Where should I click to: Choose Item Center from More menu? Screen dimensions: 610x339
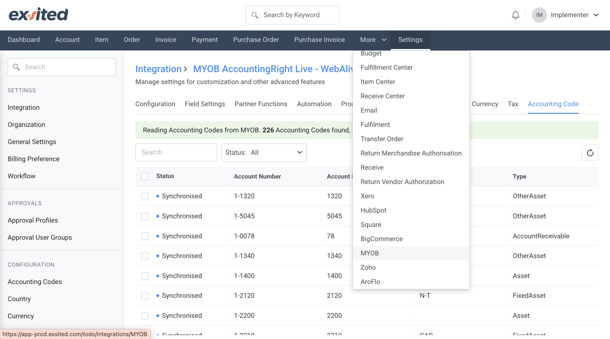[x=411, y=82]
